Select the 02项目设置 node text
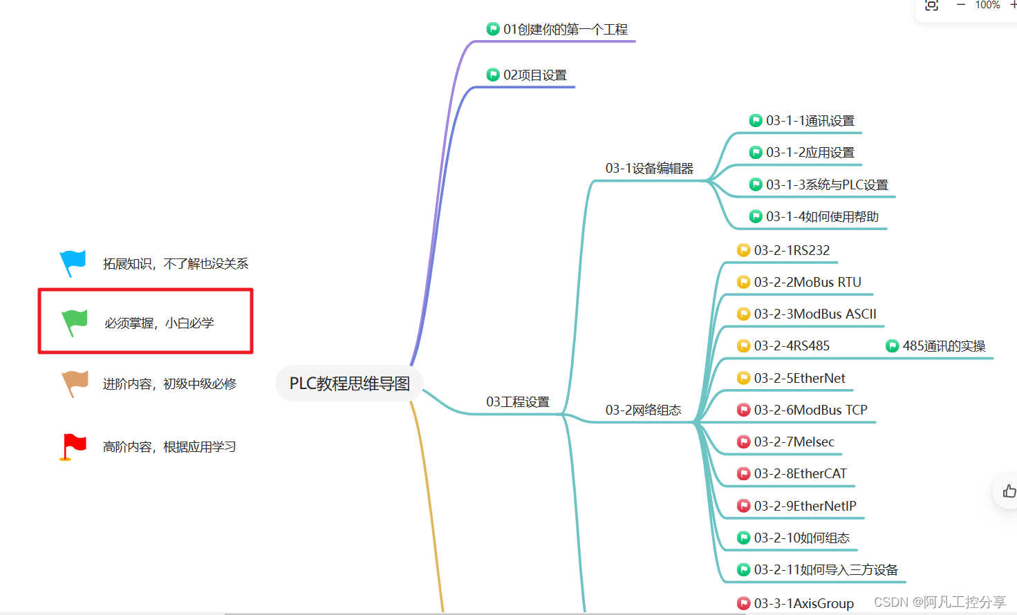This screenshot has height=615, width=1017. point(535,75)
